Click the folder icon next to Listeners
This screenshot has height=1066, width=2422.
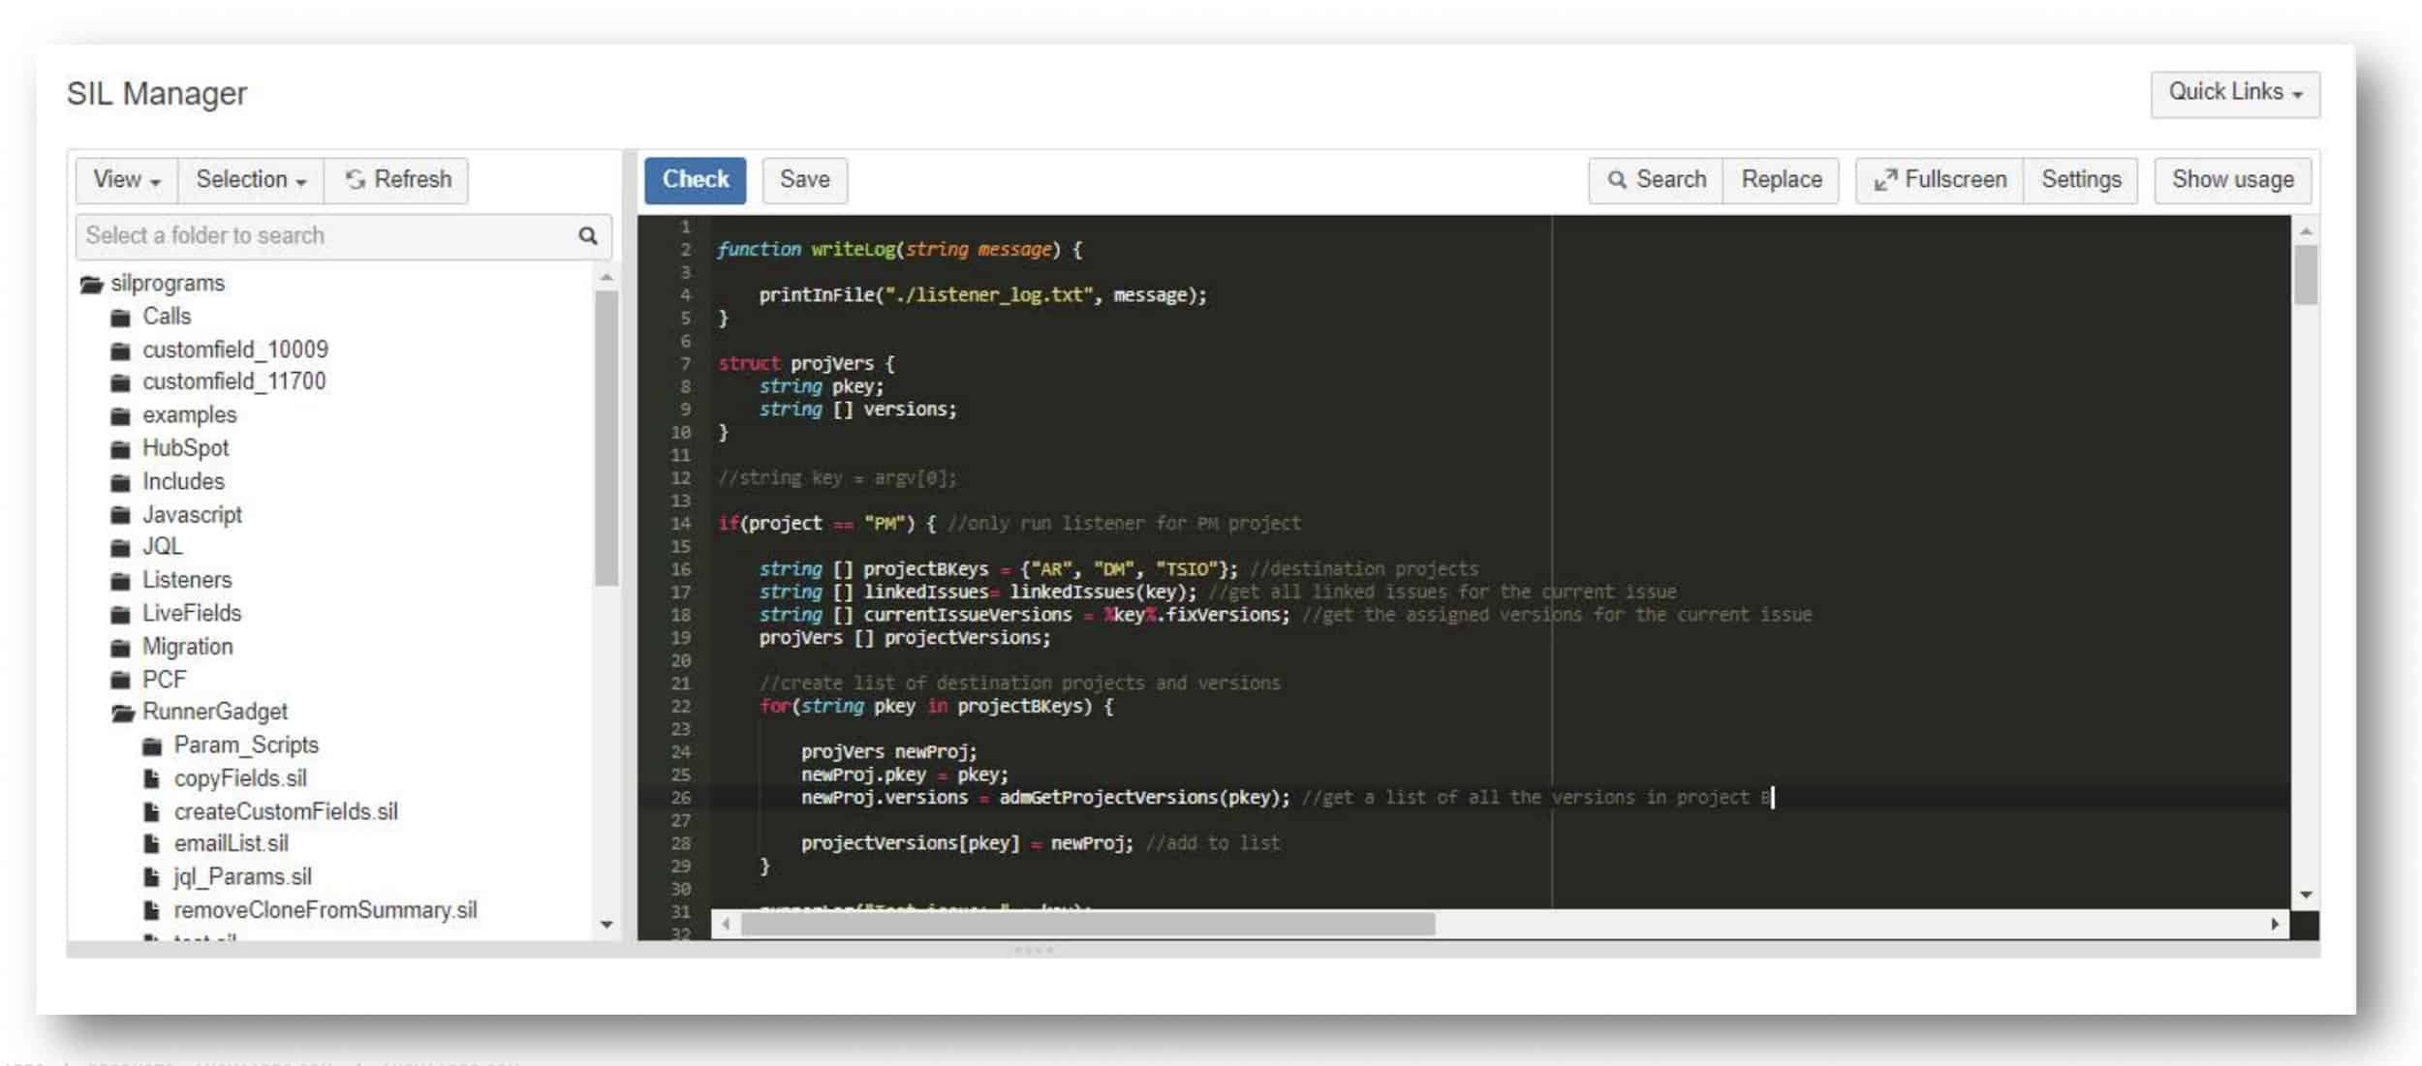point(120,579)
